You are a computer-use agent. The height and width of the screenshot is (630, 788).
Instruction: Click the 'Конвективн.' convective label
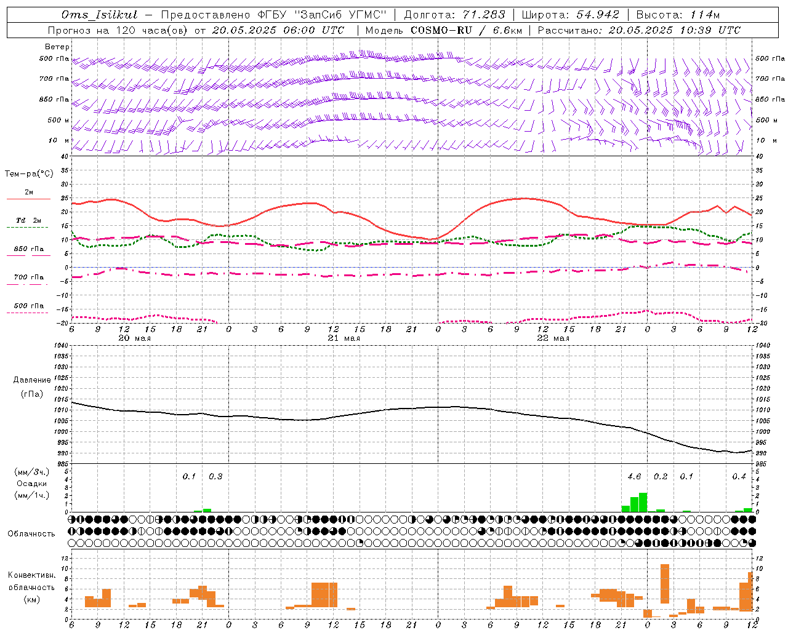tap(31, 575)
